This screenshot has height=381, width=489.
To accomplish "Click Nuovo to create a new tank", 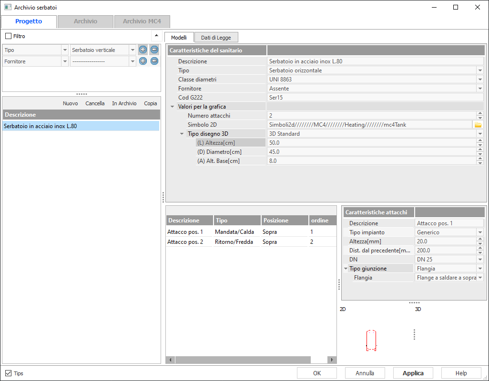I will [x=70, y=103].
